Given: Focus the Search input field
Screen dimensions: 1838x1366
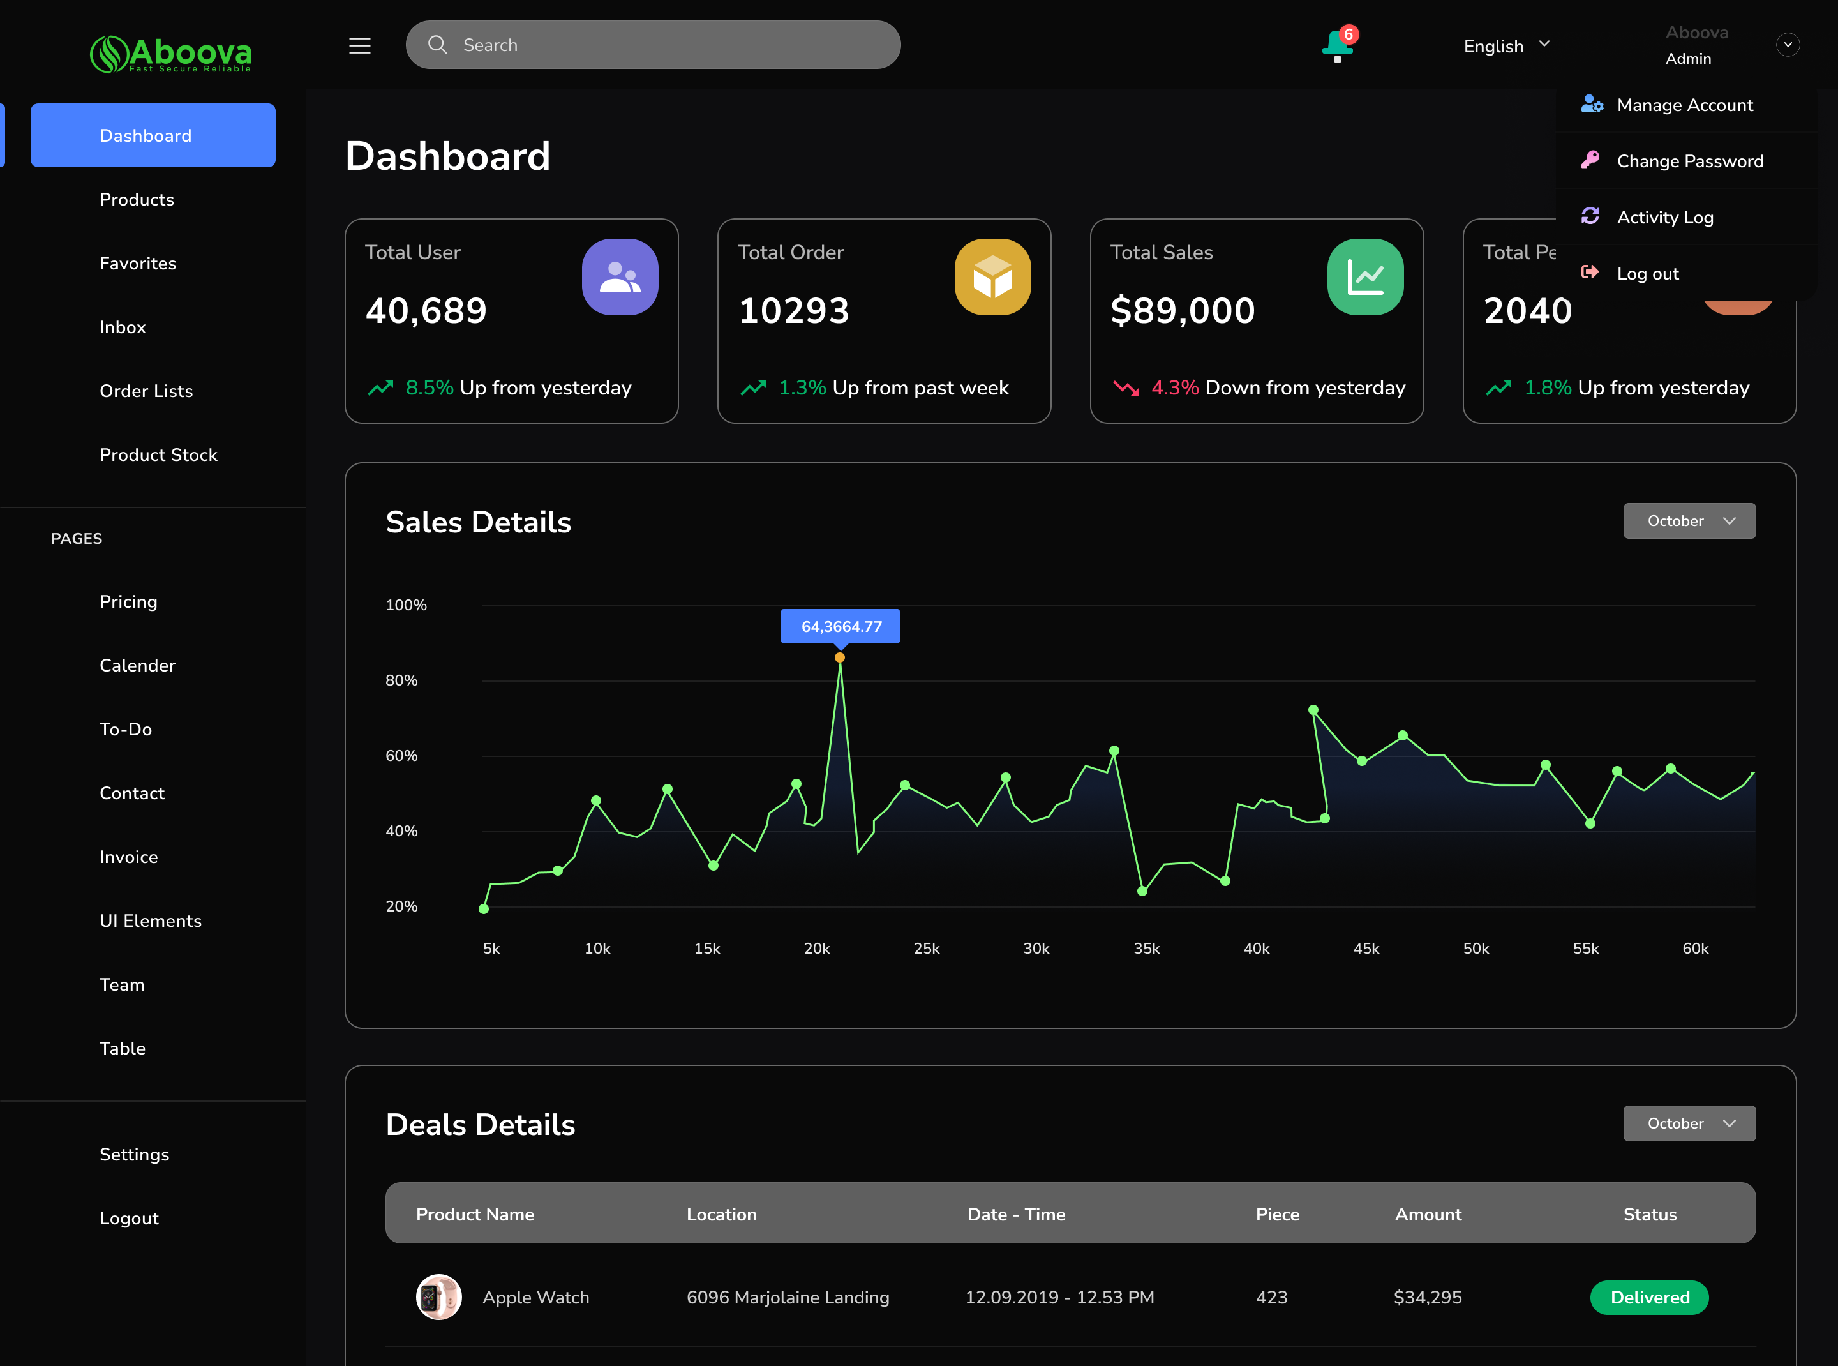Looking at the screenshot, I should pos(653,45).
